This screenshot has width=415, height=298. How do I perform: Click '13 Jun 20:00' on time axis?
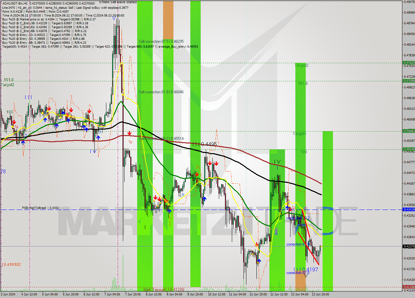click(x=320, y=294)
